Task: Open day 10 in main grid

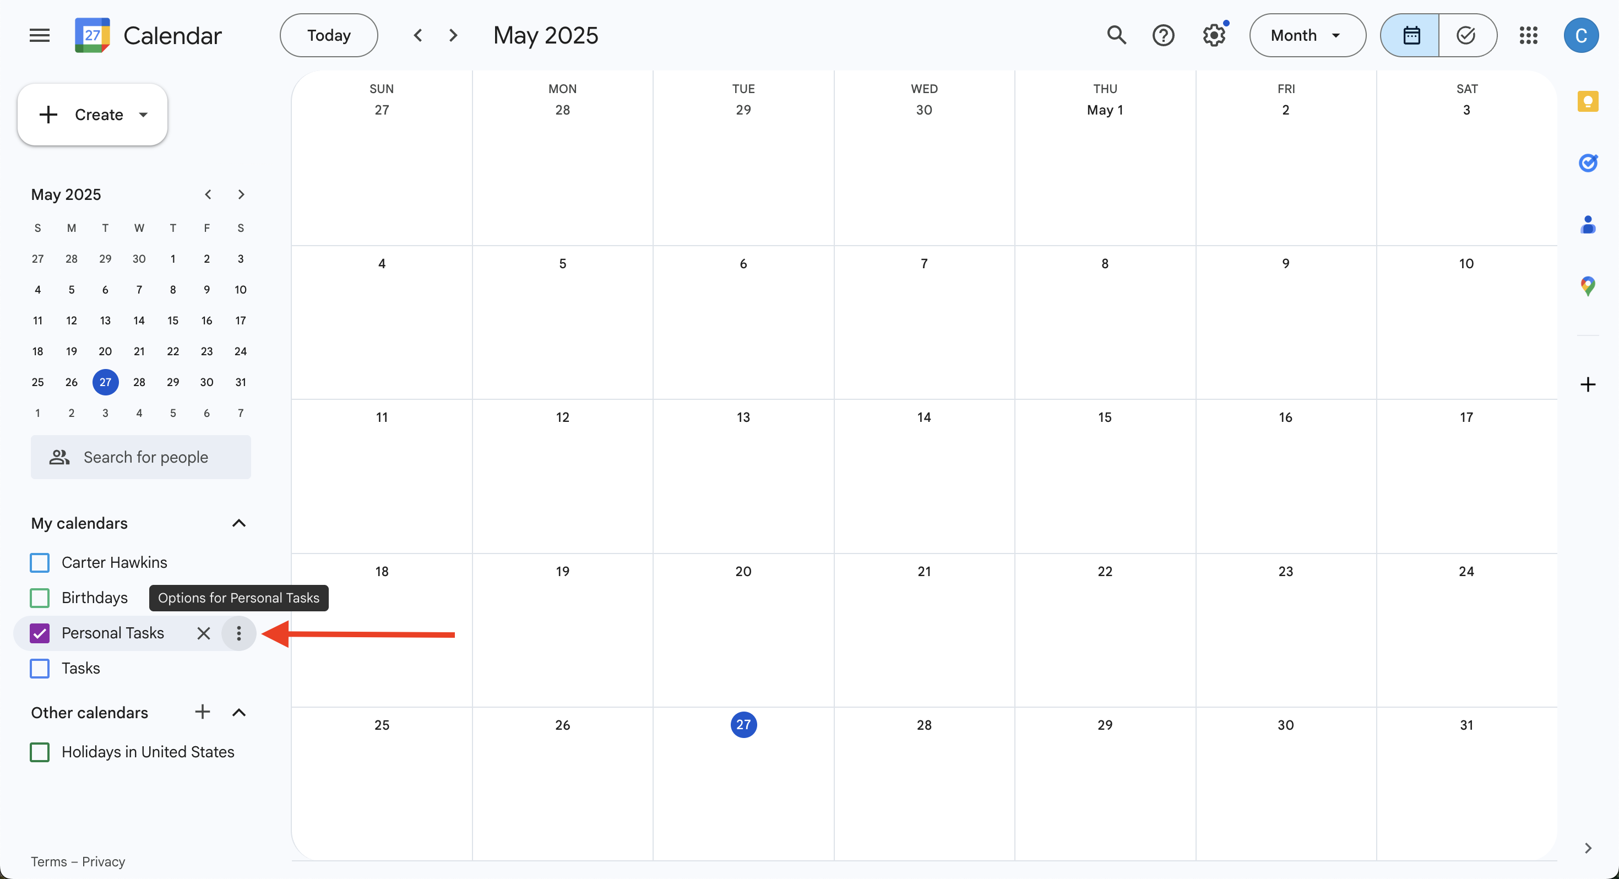Action: tap(1466, 263)
